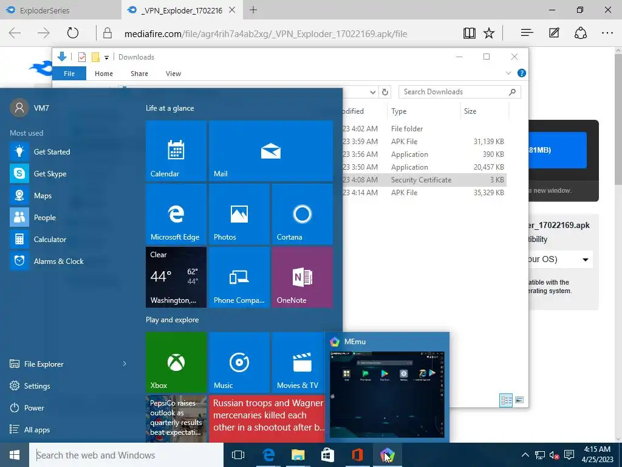Sort files by Size column header

coord(484,111)
